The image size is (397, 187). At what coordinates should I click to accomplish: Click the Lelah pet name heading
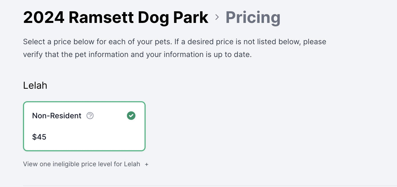coord(35,85)
